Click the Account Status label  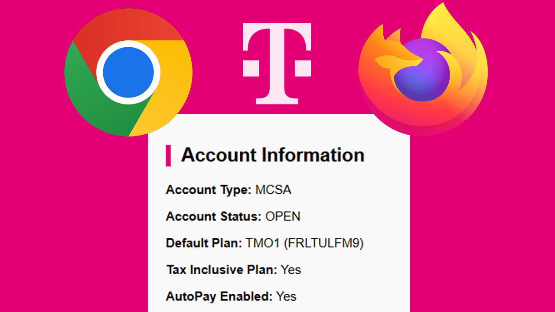[x=213, y=216]
